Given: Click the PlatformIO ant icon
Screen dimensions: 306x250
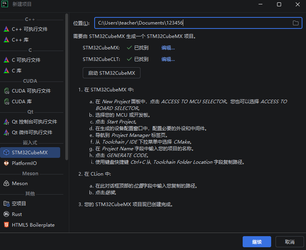Looking at the screenshot, I should [6, 163].
